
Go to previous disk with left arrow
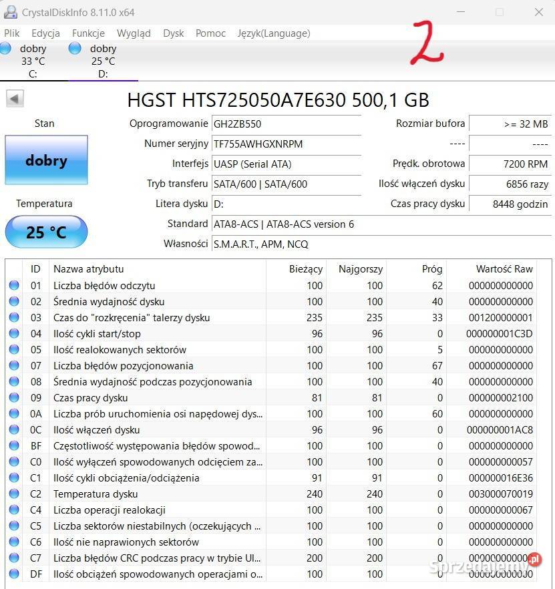coord(15,99)
